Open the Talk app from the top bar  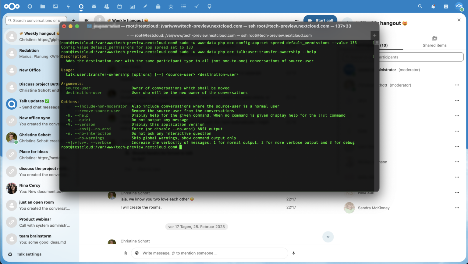[81, 6]
